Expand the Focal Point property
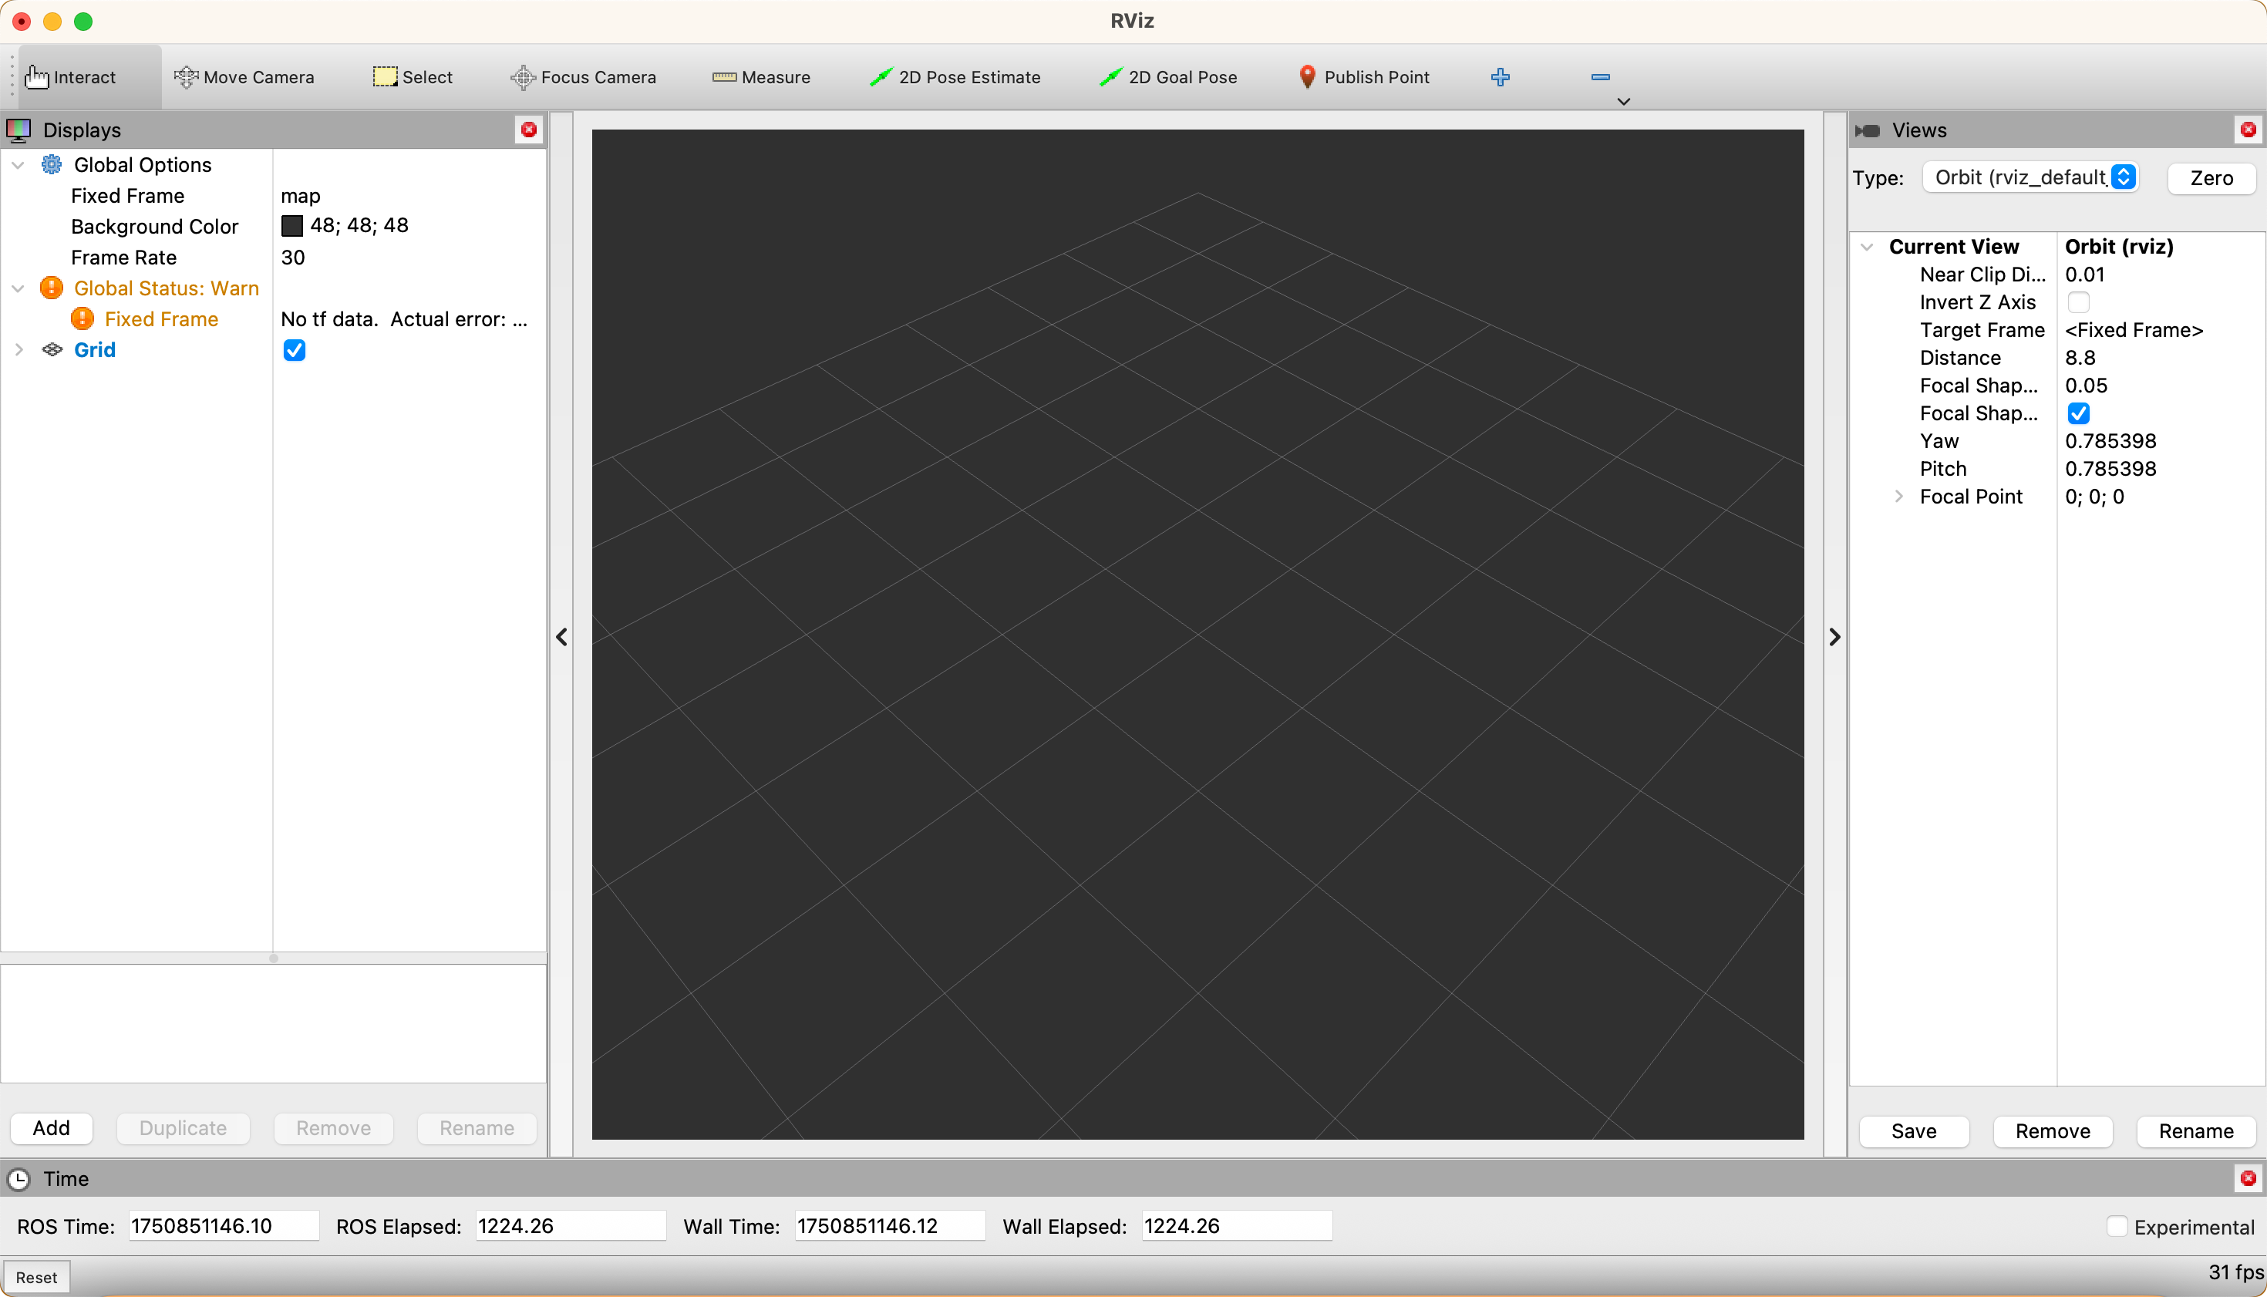Screen dimensions: 2267x1297 tap(1898, 497)
